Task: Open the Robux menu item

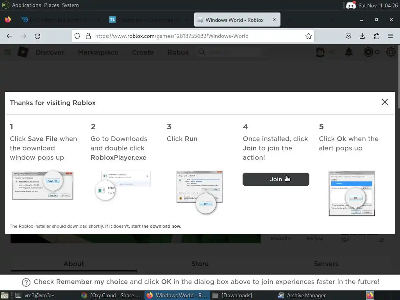Action: click(178, 52)
